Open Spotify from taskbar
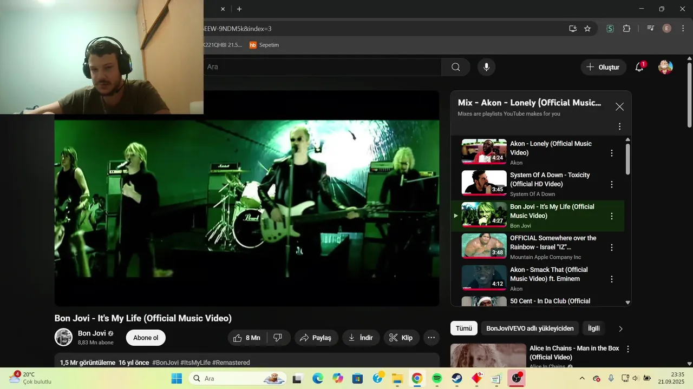Image resolution: width=693 pixels, height=389 pixels. tap(437, 378)
